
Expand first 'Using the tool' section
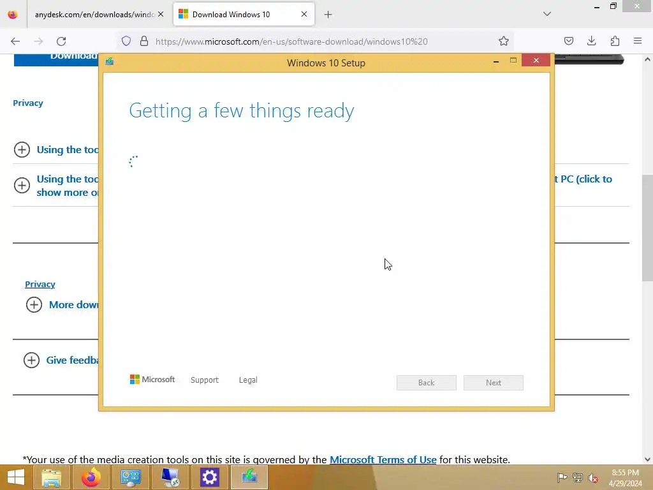[x=22, y=149]
